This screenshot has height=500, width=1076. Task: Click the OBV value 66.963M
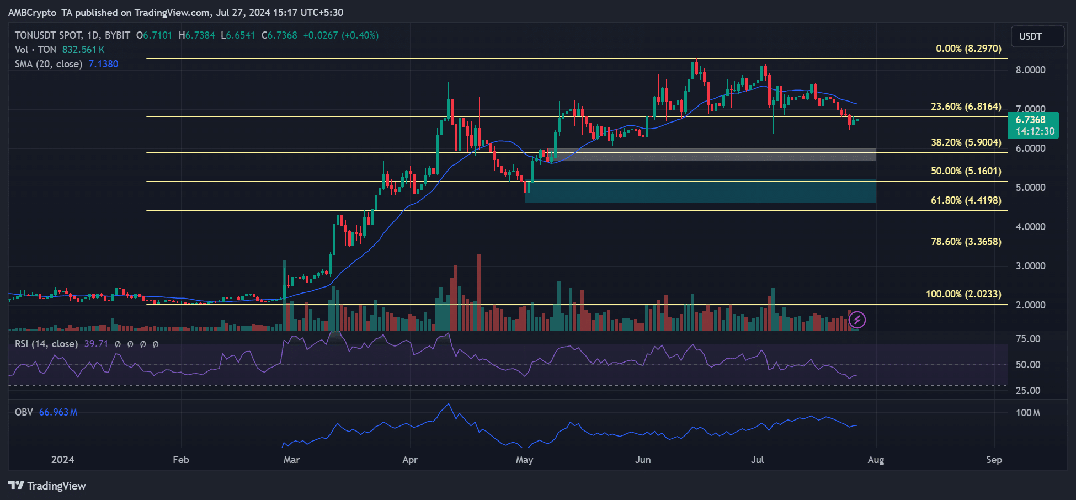(x=58, y=412)
